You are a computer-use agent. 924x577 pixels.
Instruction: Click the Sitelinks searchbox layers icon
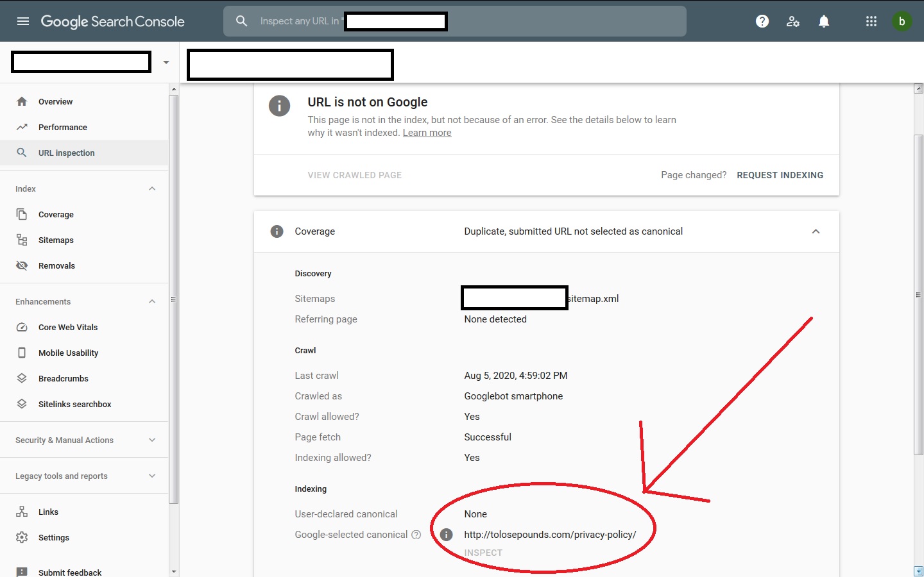(x=22, y=404)
